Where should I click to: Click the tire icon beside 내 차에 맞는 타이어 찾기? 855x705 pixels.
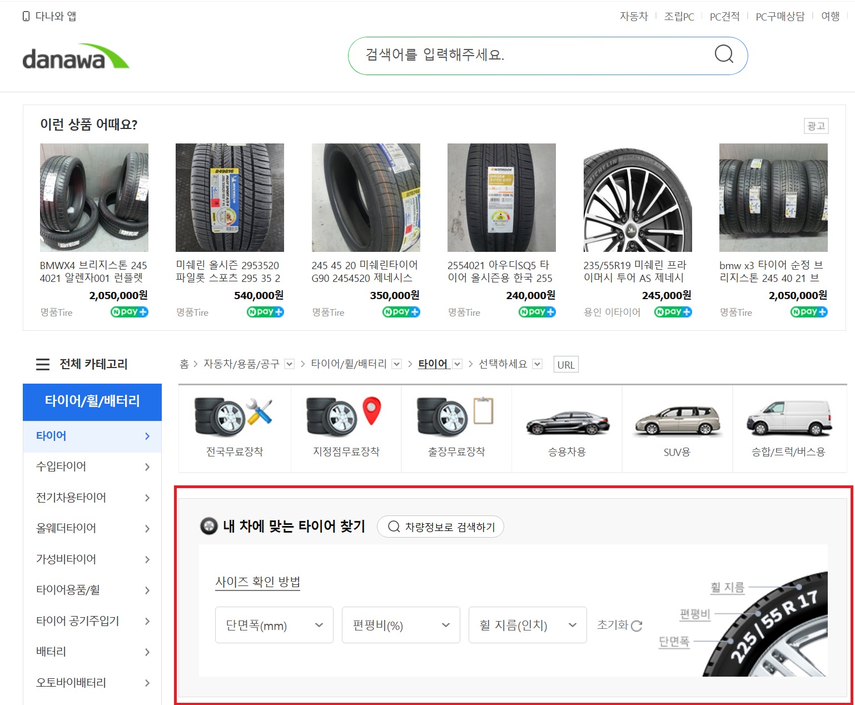[208, 526]
